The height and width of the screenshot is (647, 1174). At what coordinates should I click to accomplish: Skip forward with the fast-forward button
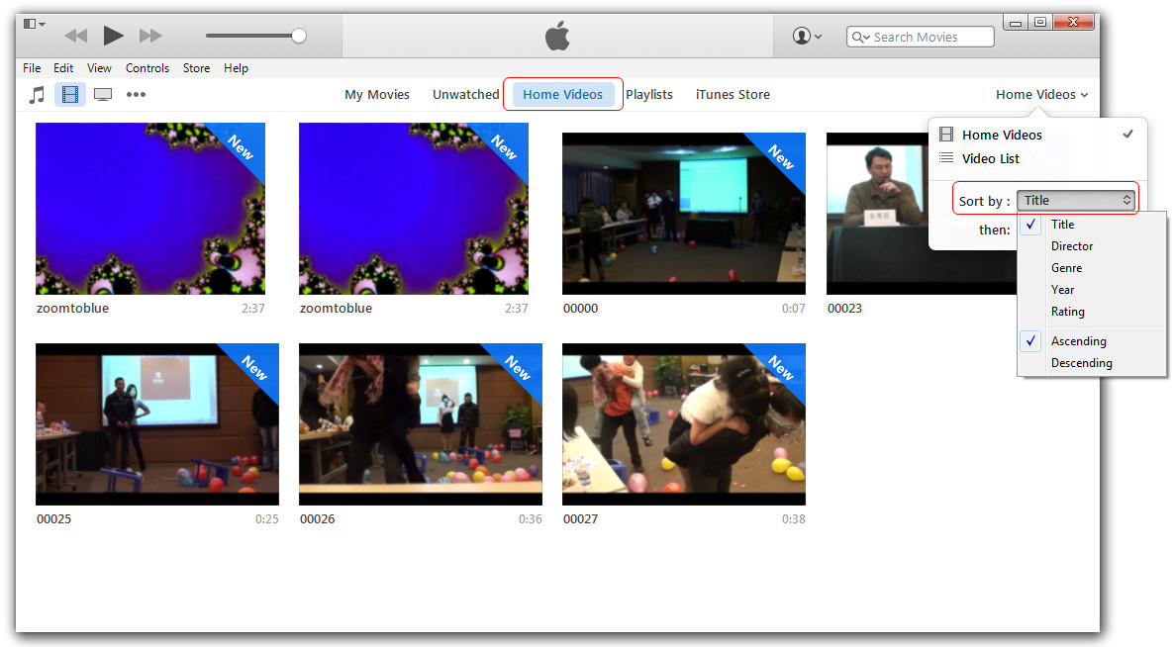click(x=150, y=36)
